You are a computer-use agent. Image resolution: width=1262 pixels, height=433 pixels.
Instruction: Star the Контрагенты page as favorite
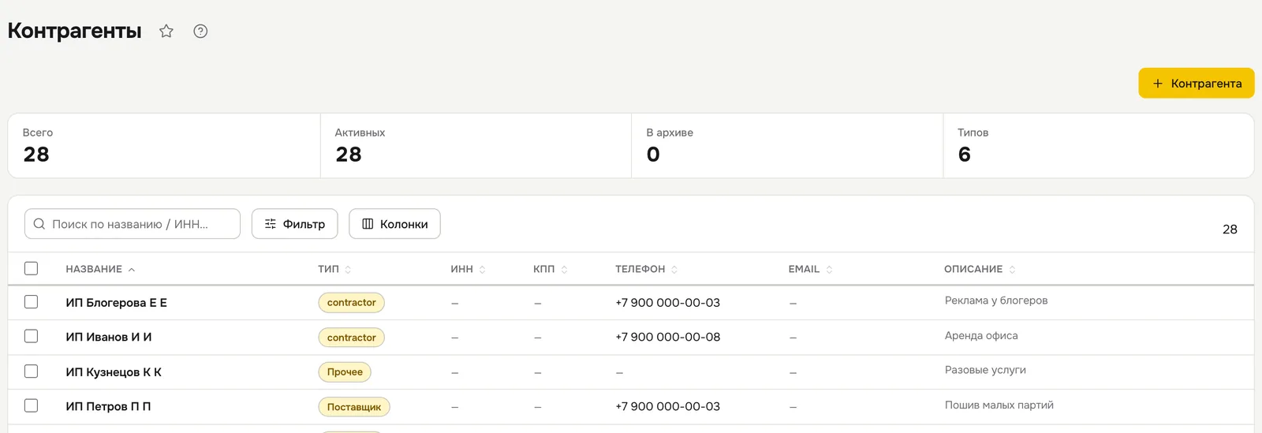(x=166, y=31)
